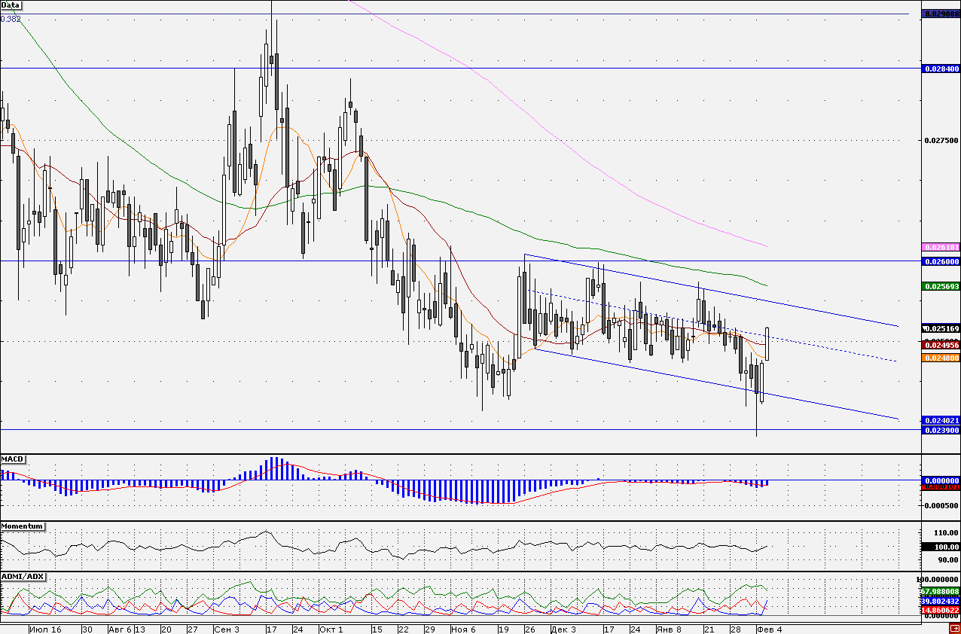961x634 pixels.
Task: Click the red 14.860622 ADX value tag
Action: click(941, 610)
